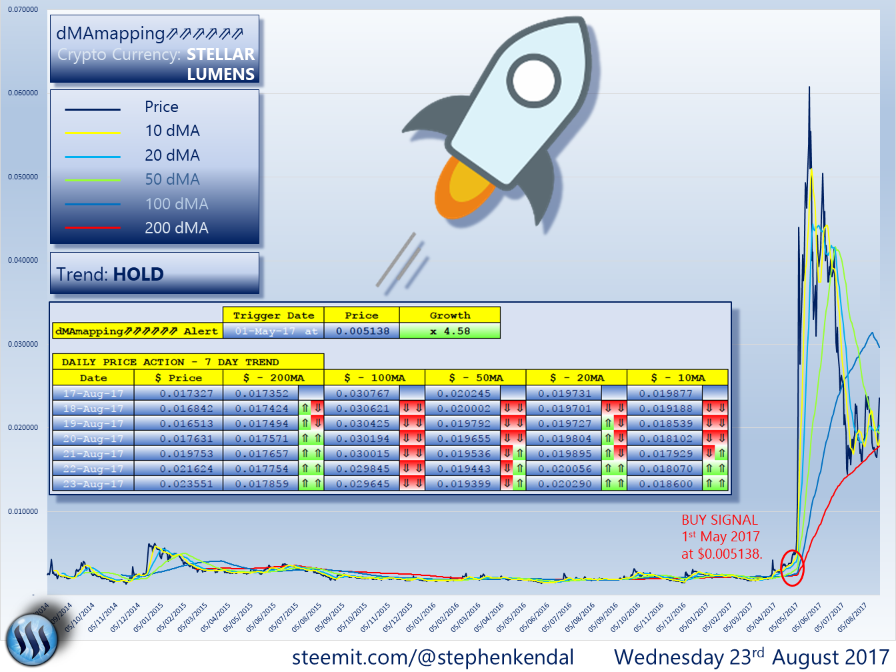Click the 0.060000 y-axis label
The width and height of the screenshot is (896, 672).
(x=23, y=93)
